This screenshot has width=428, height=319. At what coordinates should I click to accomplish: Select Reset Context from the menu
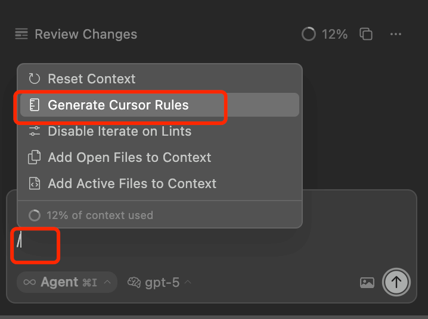coord(160,79)
